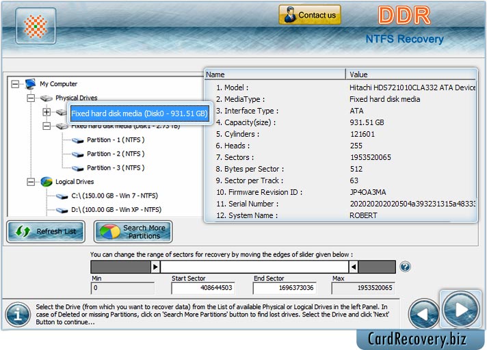Select Fixed hard disk media Disk0 entry
Image resolution: width=487 pixels, height=350 pixels.
click(x=140, y=113)
